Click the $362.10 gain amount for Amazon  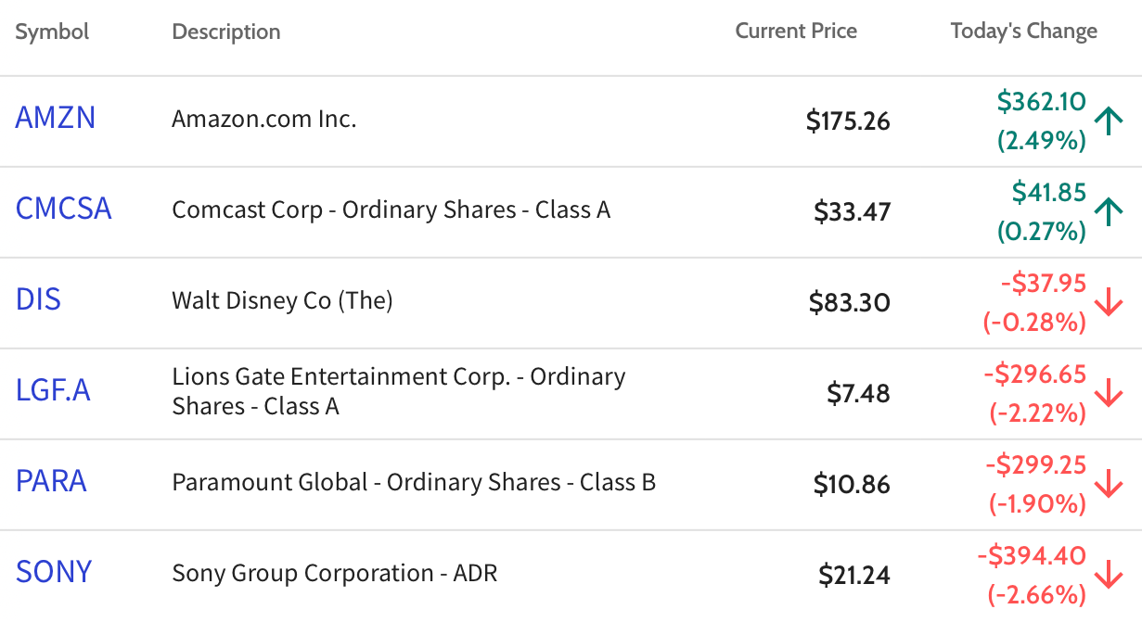coord(1042,101)
